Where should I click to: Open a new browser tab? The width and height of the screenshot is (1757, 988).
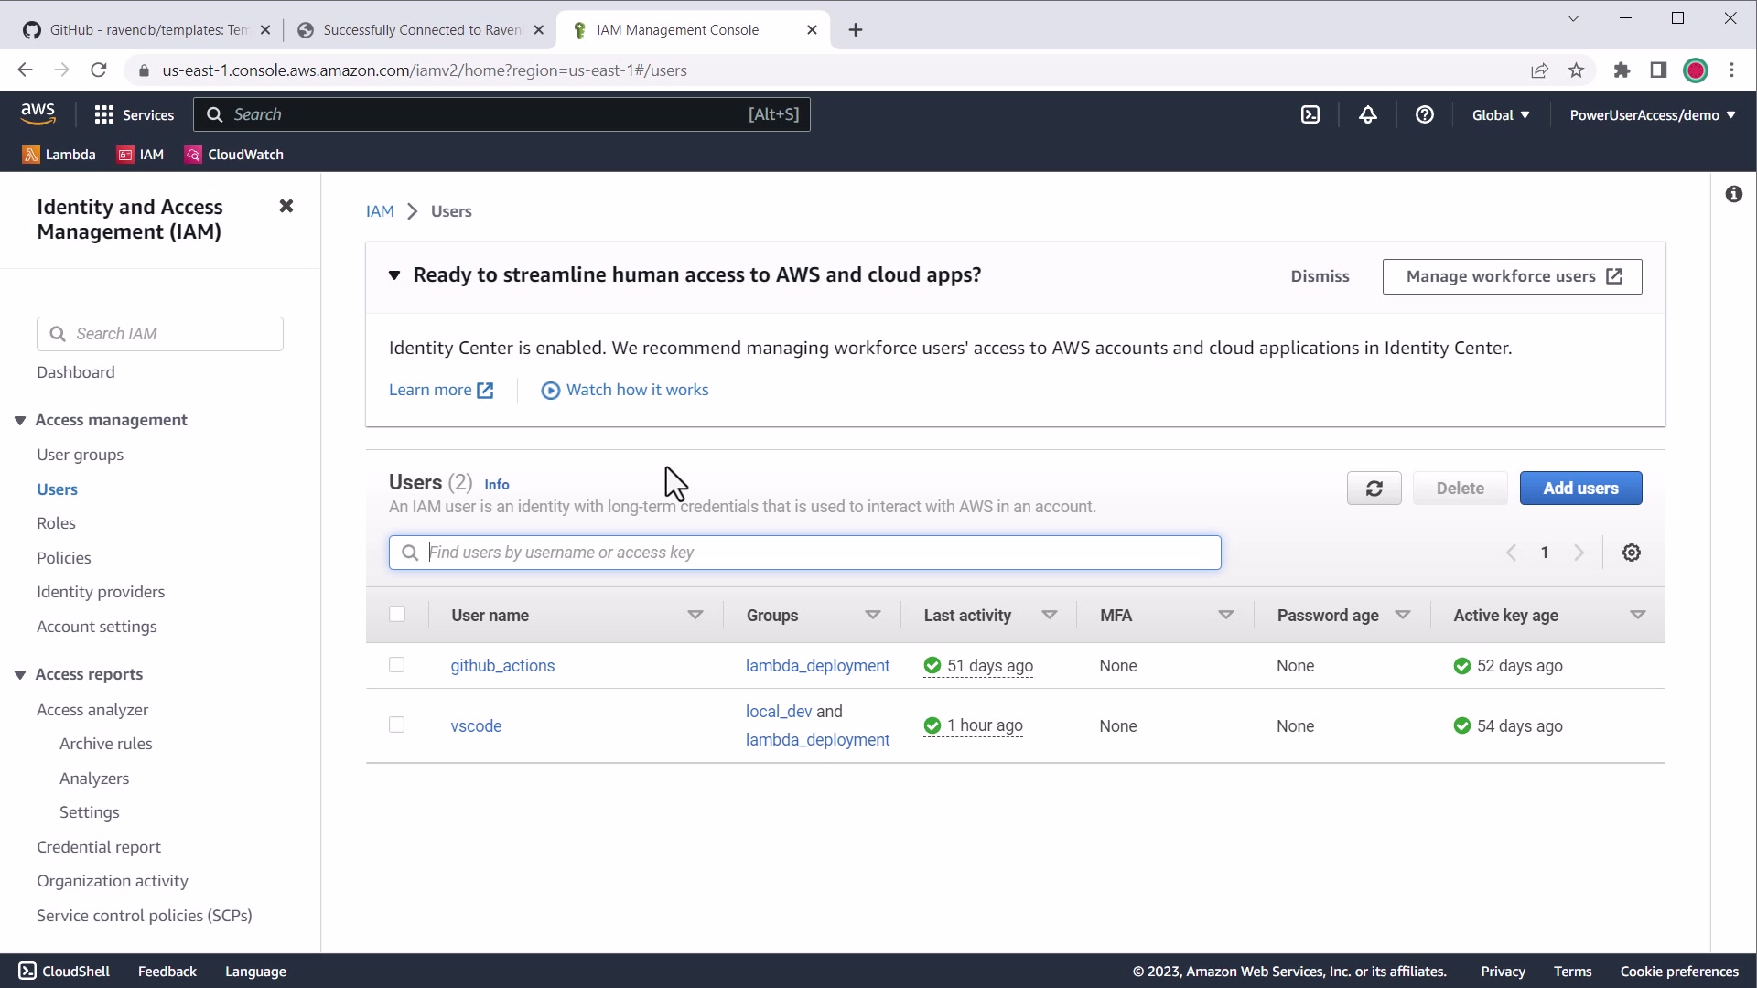pyautogui.click(x=856, y=30)
